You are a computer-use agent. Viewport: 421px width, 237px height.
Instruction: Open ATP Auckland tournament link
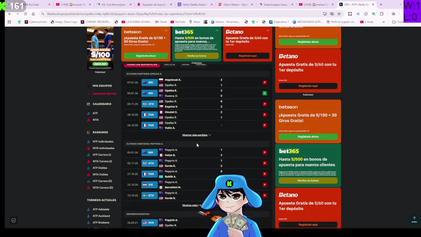[101, 216]
